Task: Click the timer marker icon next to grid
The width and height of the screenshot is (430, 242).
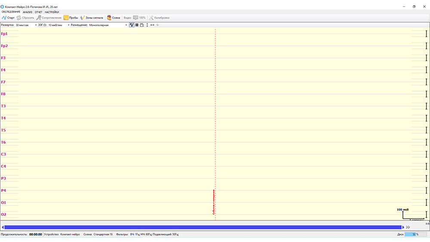Action: pyautogui.click(x=142, y=25)
